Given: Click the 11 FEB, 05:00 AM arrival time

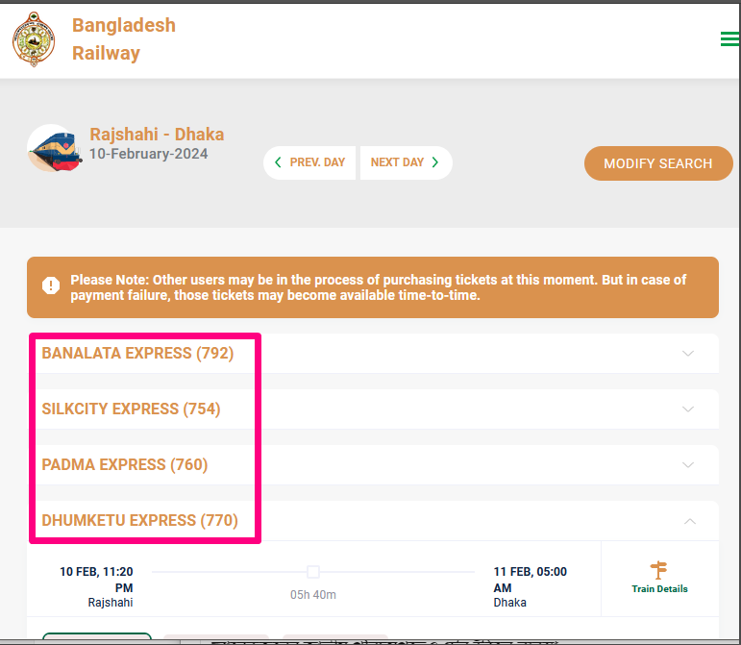Looking at the screenshot, I should 531,580.
